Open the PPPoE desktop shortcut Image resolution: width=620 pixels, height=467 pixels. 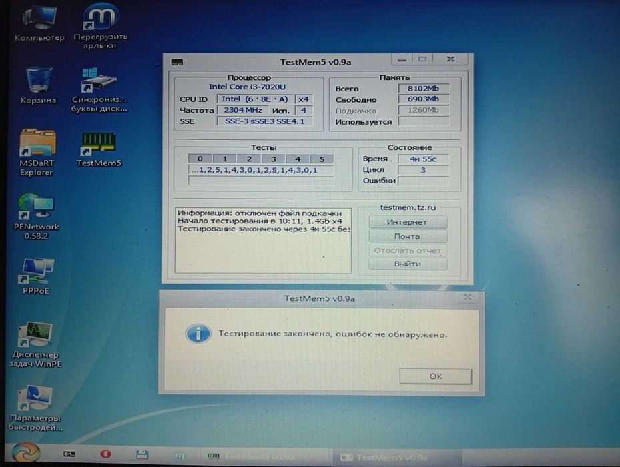[x=36, y=276]
